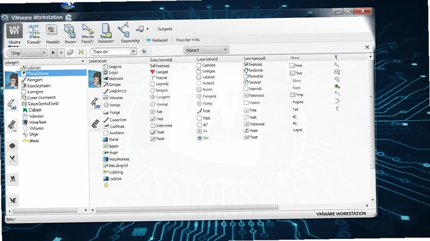Click the yellow sun icon below the first list
This screenshot has width=430, height=241.
(x=106, y=185)
